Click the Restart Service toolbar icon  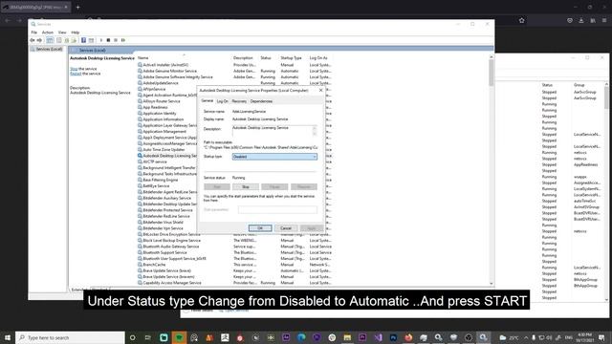coord(123,40)
